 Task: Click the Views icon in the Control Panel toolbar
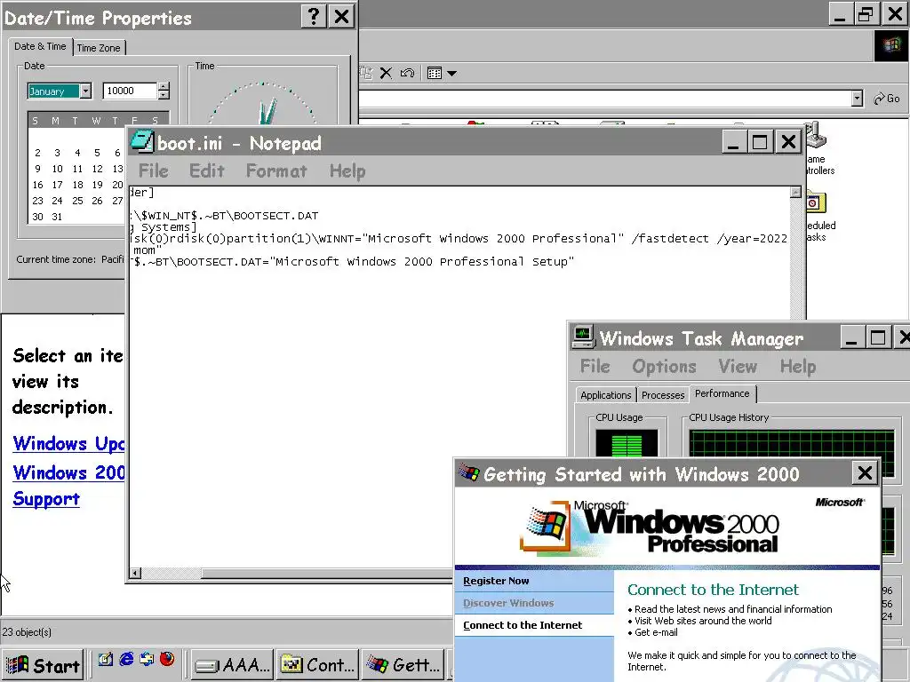pyautogui.click(x=435, y=73)
